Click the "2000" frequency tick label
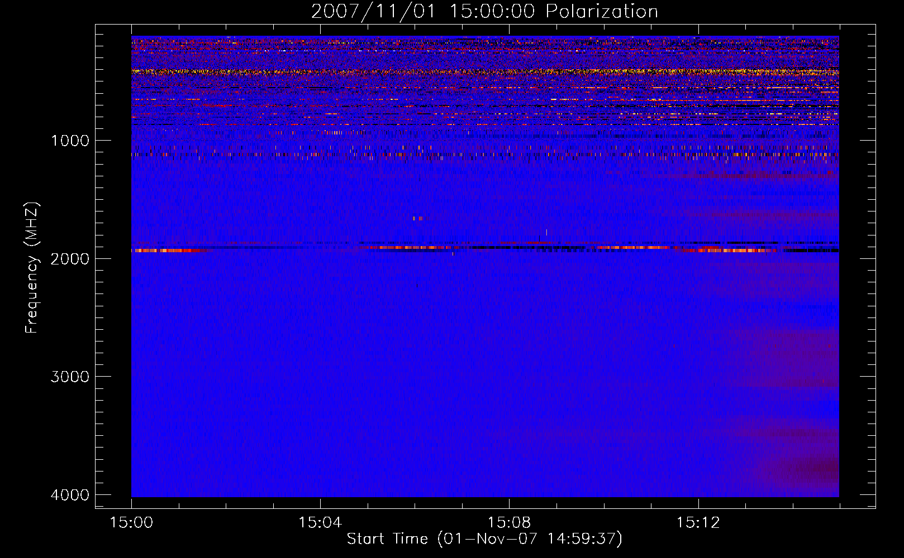The height and width of the screenshot is (558, 904). coord(70,259)
